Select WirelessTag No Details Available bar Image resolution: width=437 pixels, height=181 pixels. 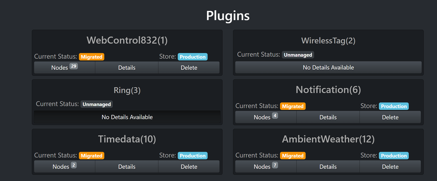pyautogui.click(x=328, y=68)
